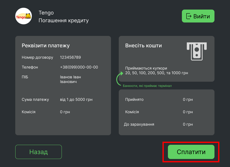Click the 'Внесіть кошти' heading
This screenshot has width=230, height=167.
(x=143, y=46)
